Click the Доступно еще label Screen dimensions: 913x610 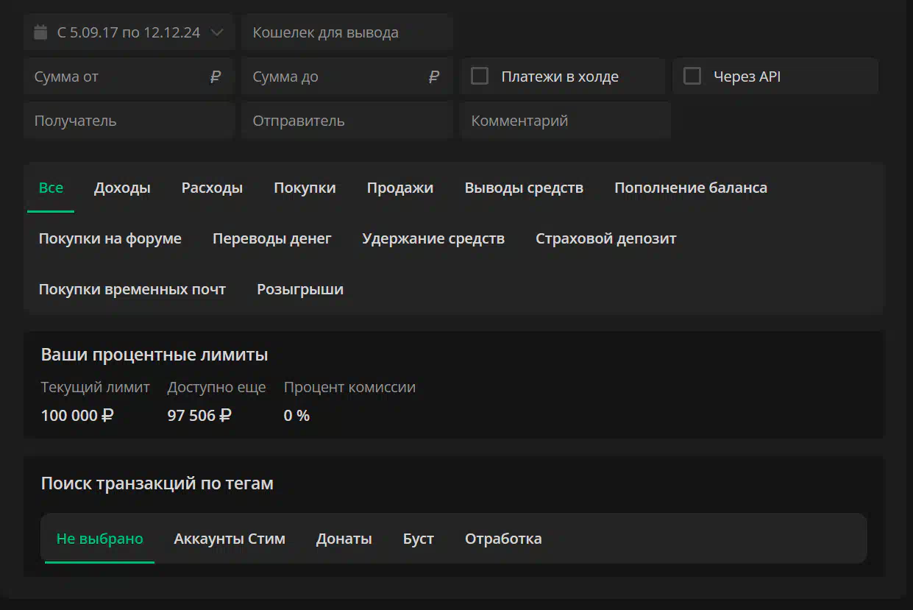point(217,387)
